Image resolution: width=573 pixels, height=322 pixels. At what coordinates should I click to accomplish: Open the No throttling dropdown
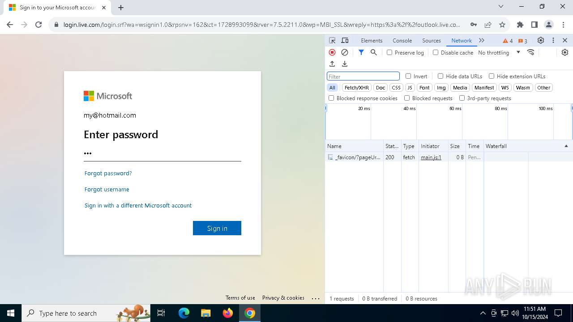click(499, 52)
